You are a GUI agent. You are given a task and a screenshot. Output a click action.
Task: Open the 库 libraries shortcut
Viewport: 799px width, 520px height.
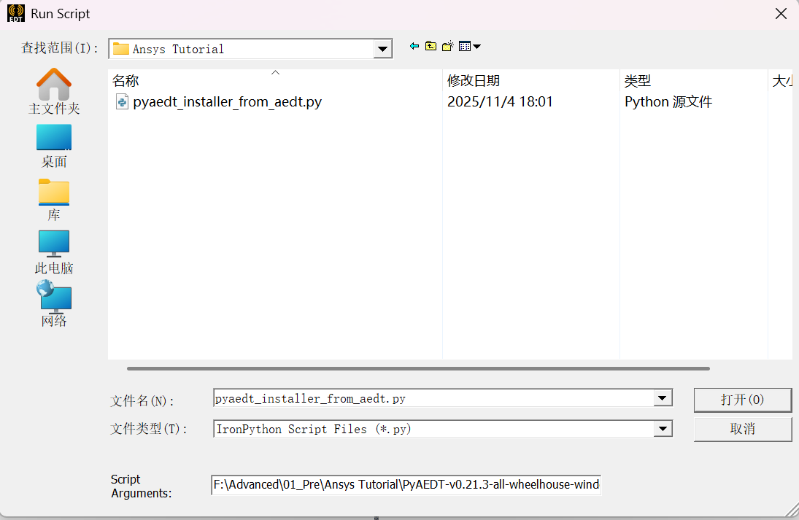[x=54, y=199]
